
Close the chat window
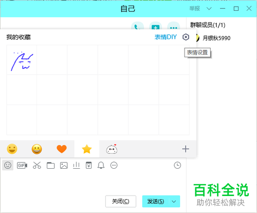click(x=249, y=8)
